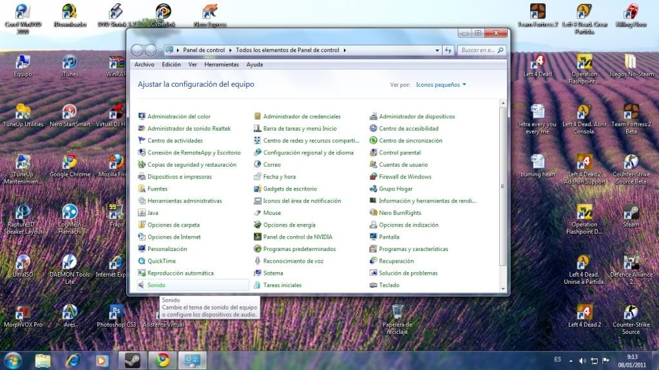Open Fecha y hora icon
The height and width of the screenshot is (370, 659).
258,177
